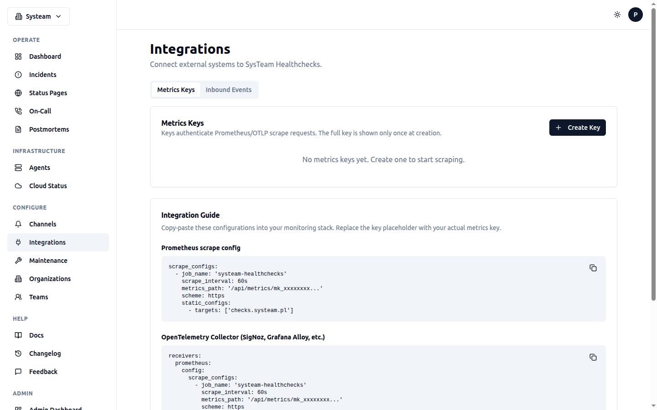Click the Maintenance wrench icon
This screenshot has width=657, height=410.
click(18, 261)
